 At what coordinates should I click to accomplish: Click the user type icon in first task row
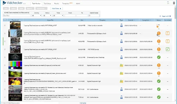point(121,25)
